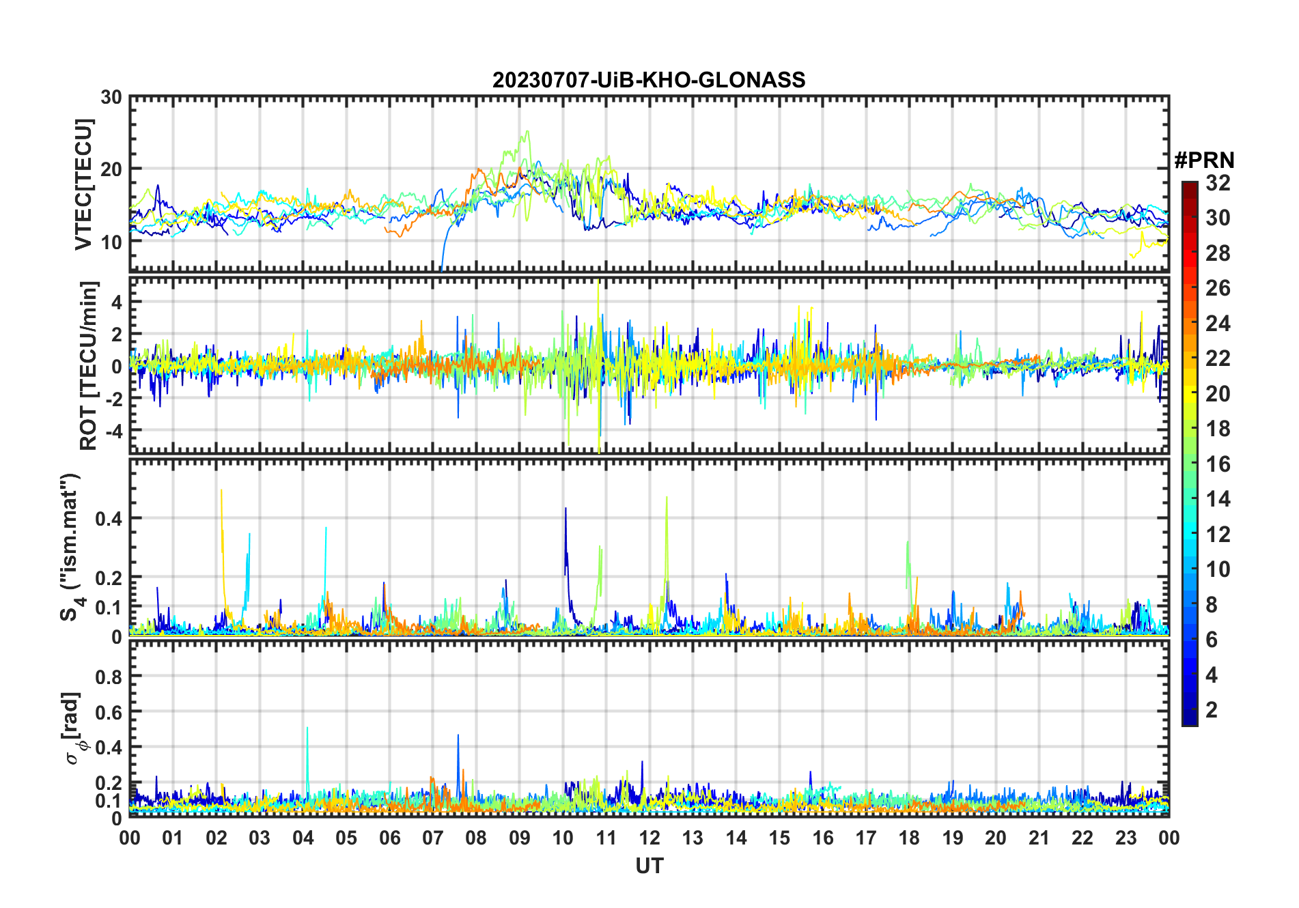Select tick label 8 on PRN colorbar
Image resolution: width=1299 pixels, height=908 pixels.
click(x=1212, y=605)
